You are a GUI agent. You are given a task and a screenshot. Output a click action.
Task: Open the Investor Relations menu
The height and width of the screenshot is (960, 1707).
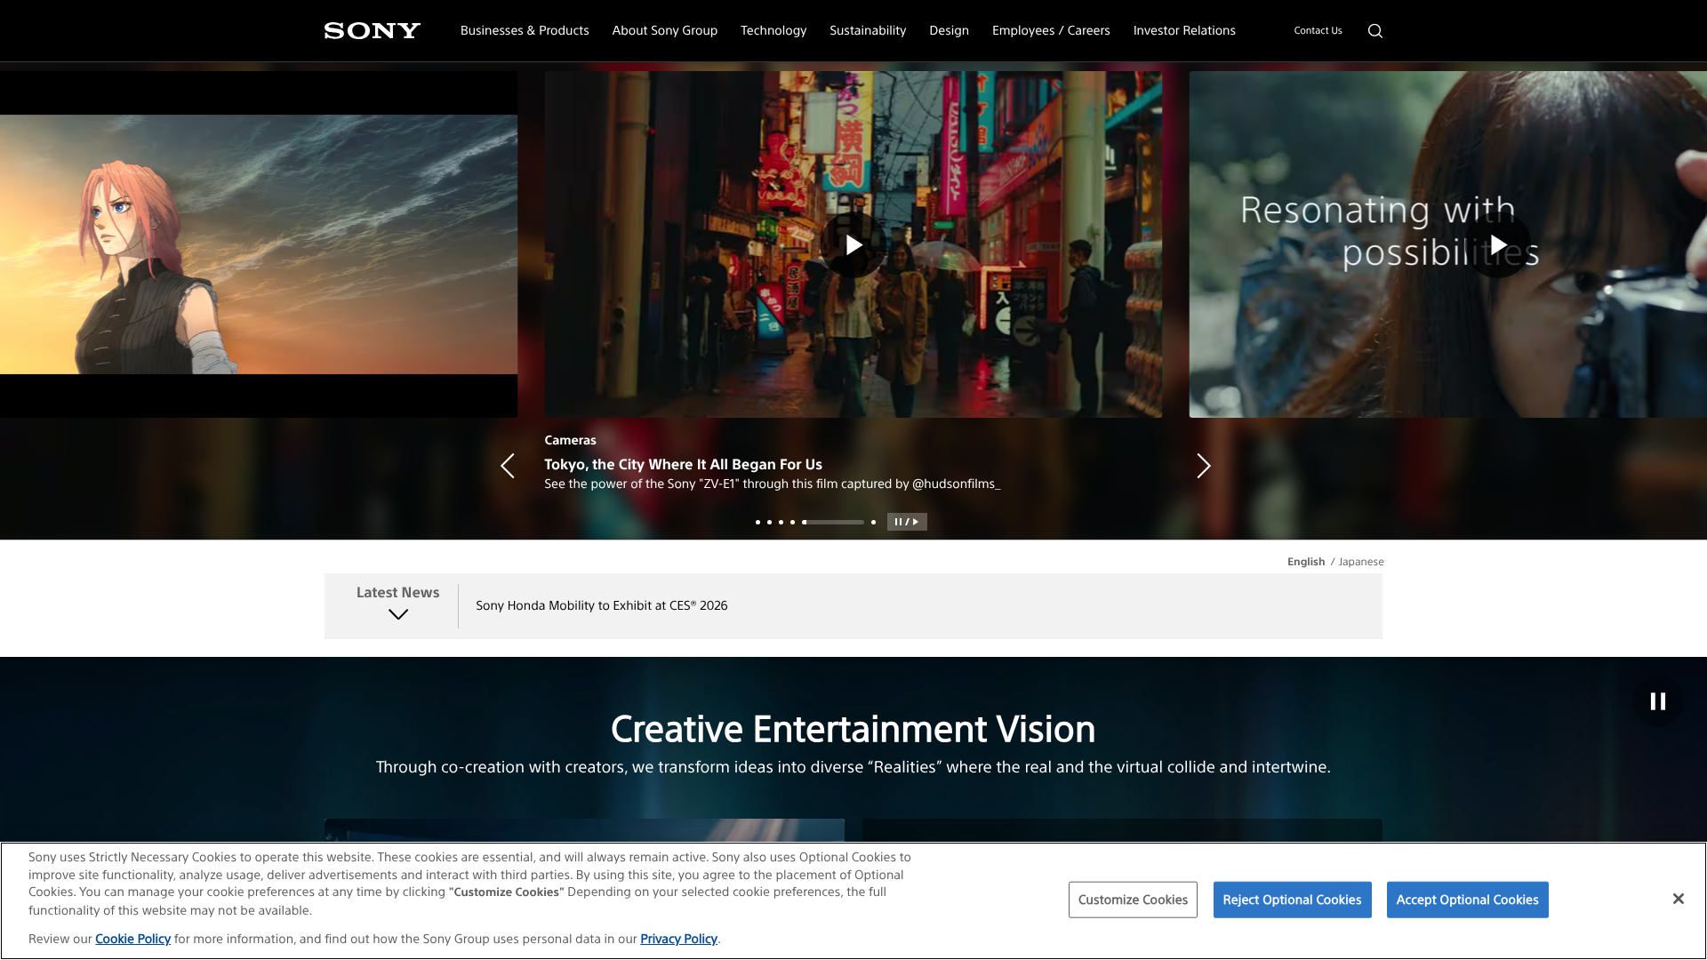tap(1183, 30)
